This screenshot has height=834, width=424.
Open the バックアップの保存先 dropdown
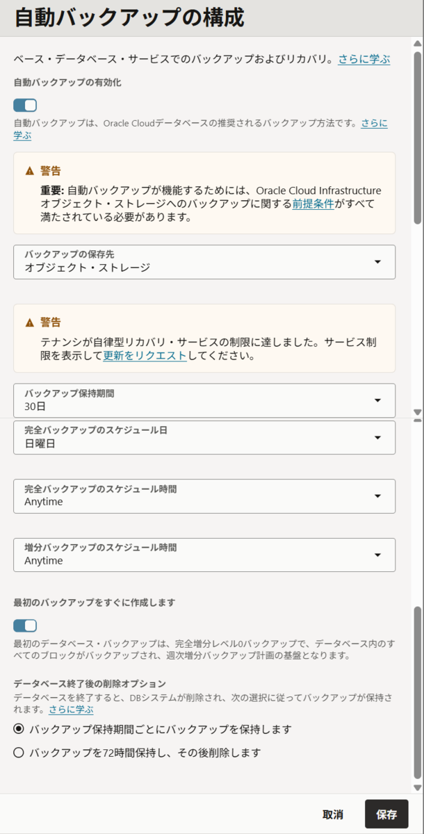pyautogui.click(x=204, y=262)
